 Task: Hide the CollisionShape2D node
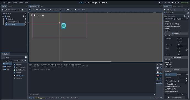(26, 22)
